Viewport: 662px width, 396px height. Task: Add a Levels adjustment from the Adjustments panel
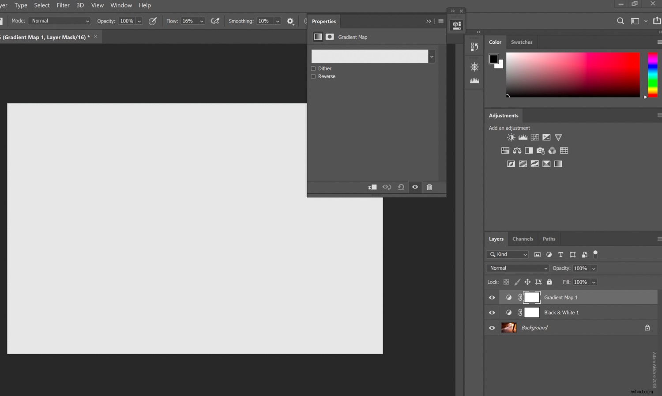(x=523, y=137)
